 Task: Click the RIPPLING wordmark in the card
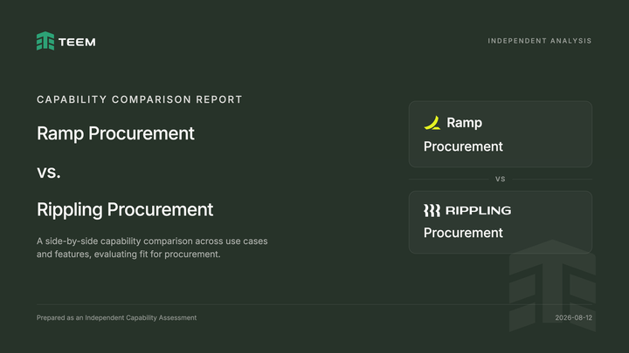coord(478,211)
